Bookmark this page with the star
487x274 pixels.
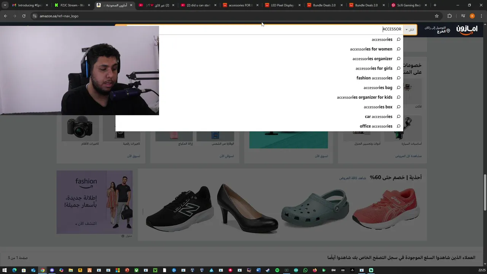click(437, 16)
